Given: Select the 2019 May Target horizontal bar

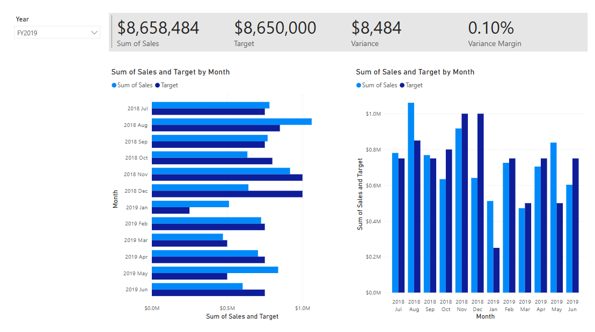Looking at the screenshot, I should click(189, 276).
